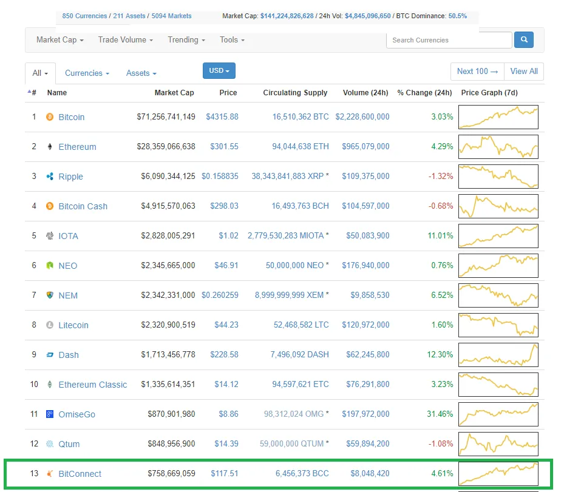Image resolution: width=564 pixels, height=492 pixels.
Task: Open the 211 Assets link
Action: coord(129,16)
